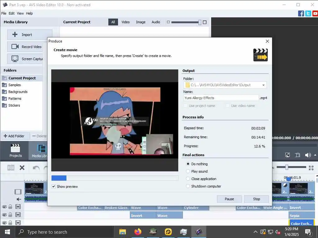This screenshot has width=318, height=238.
Task: Select the Play sound final action
Action: pyautogui.click(x=188, y=171)
